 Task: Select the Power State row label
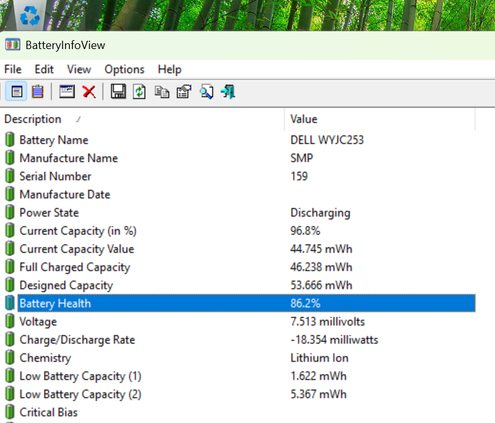[x=49, y=212]
